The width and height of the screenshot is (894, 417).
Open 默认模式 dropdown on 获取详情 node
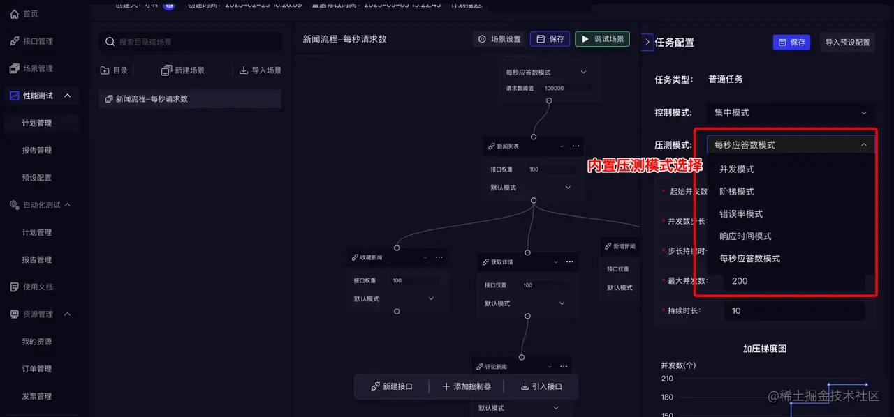click(525, 303)
